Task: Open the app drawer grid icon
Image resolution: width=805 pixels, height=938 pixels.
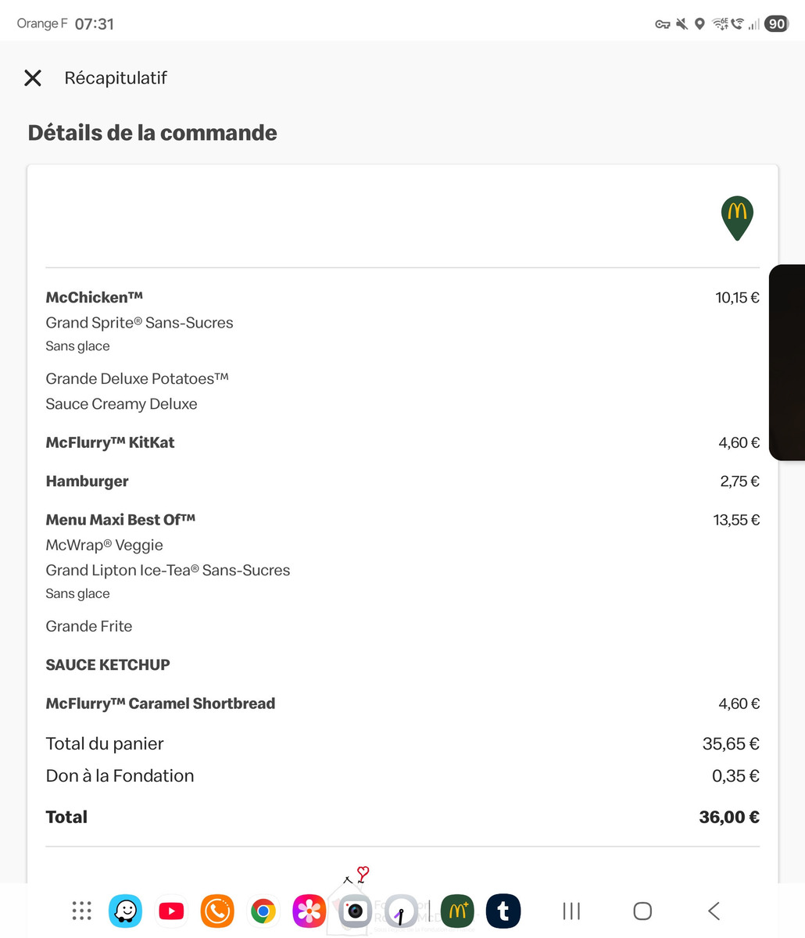Action: coord(82,911)
